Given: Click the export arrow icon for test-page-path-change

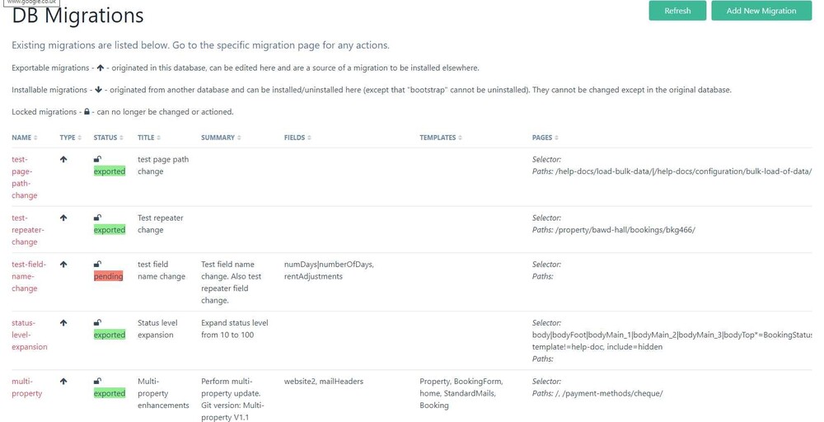Looking at the screenshot, I should pos(63,160).
